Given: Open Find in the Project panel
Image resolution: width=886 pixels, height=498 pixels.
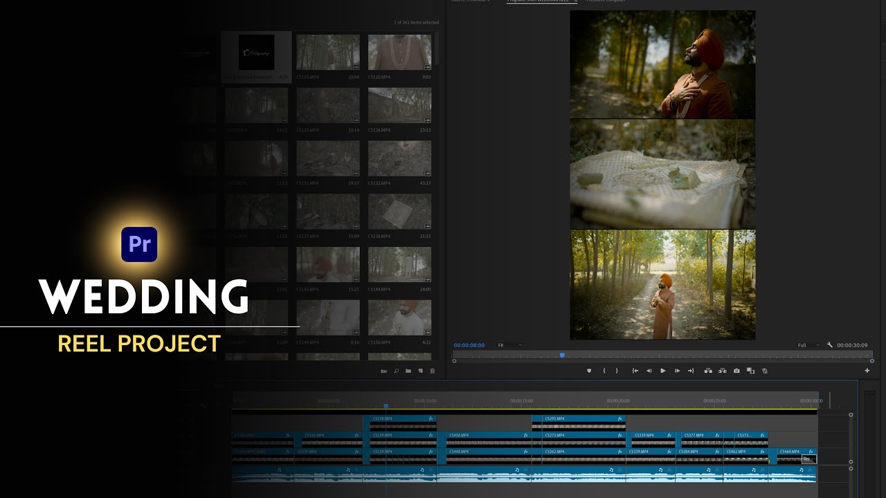Looking at the screenshot, I should point(396,371).
